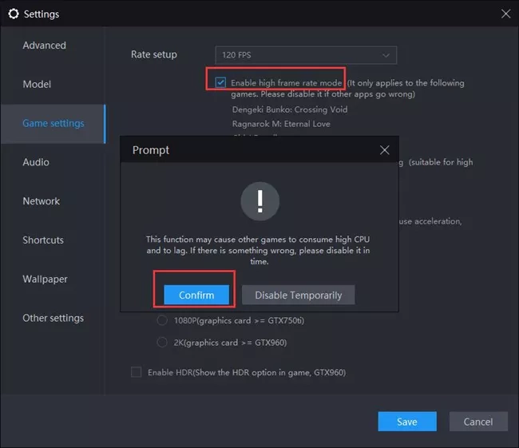Viewport: 519px width, 448px height.
Task: Select the Game settings tab
Action: 53,124
